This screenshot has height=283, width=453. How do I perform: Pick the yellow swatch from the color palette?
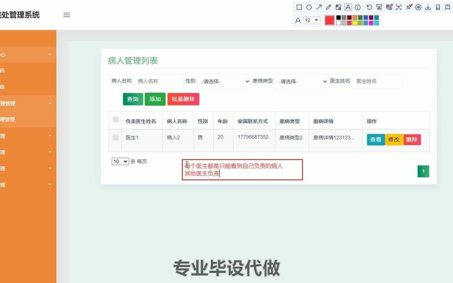[x=354, y=22]
